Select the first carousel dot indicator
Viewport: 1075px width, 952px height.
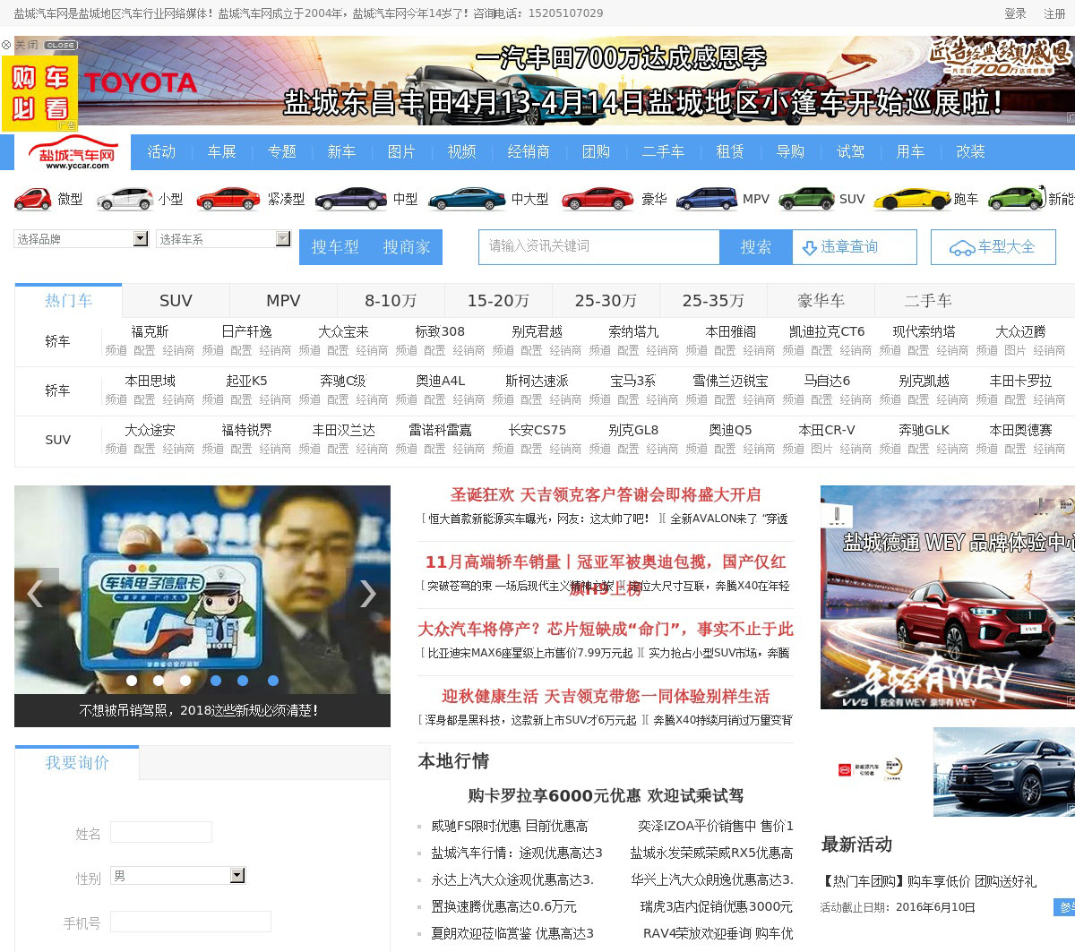pyautogui.click(x=132, y=681)
